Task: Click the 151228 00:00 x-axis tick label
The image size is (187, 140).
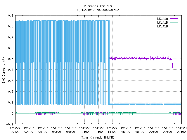Action: pos(181,130)
